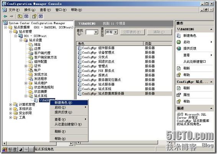Click right arrow of tree pane scrollbar
Screen dimensions: 217x154
(71, 144)
